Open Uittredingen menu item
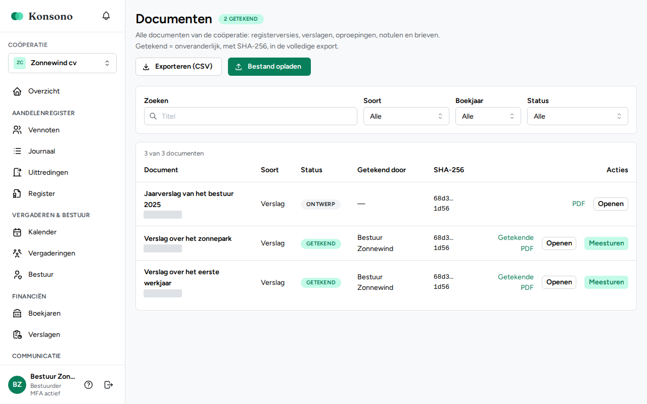Viewport: 647px width, 404px height. (62, 173)
